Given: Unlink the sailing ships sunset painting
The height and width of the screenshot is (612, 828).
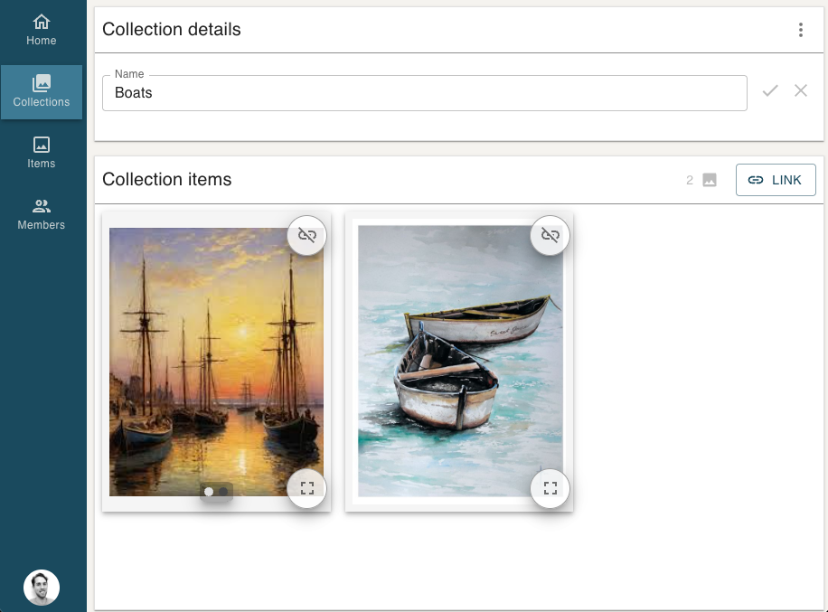Looking at the screenshot, I should click(x=307, y=236).
